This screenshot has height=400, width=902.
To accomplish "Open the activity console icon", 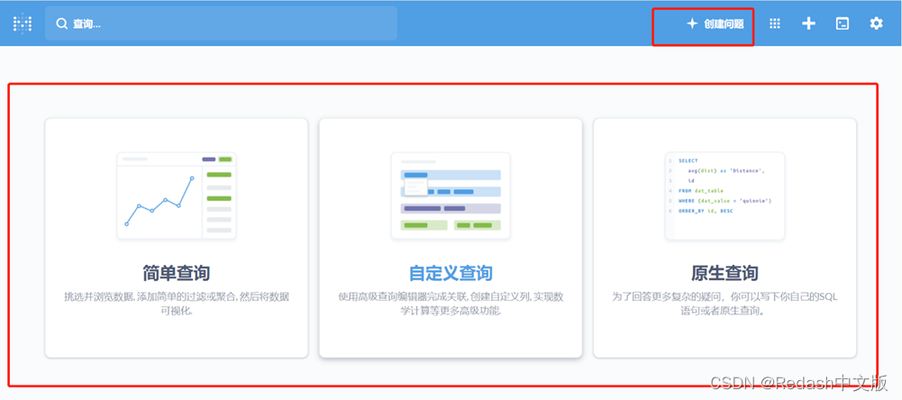I will tap(843, 23).
